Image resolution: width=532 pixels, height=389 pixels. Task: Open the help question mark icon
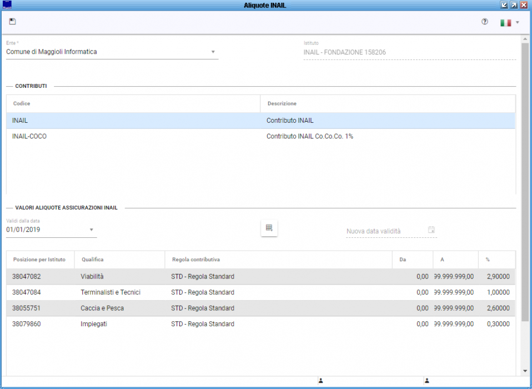pyautogui.click(x=484, y=22)
